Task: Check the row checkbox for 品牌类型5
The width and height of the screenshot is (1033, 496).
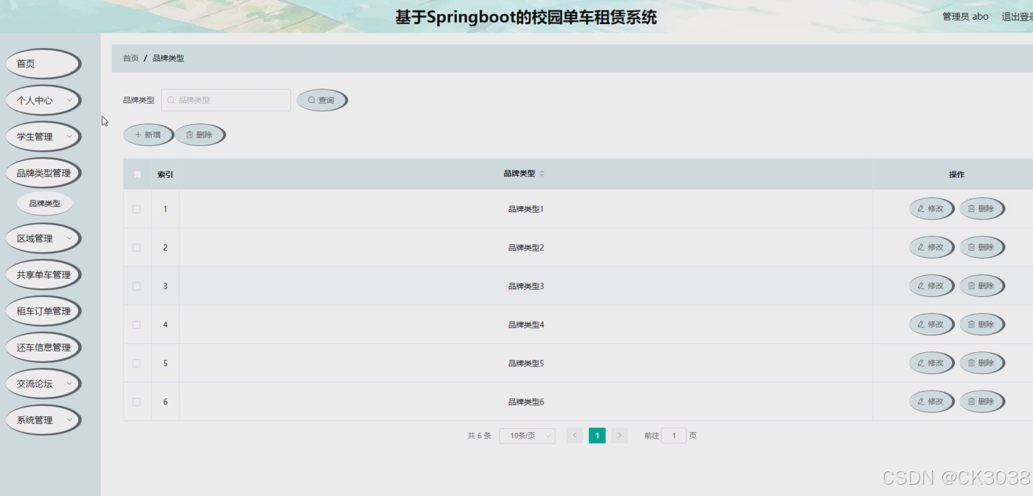Action: click(137, 363)
